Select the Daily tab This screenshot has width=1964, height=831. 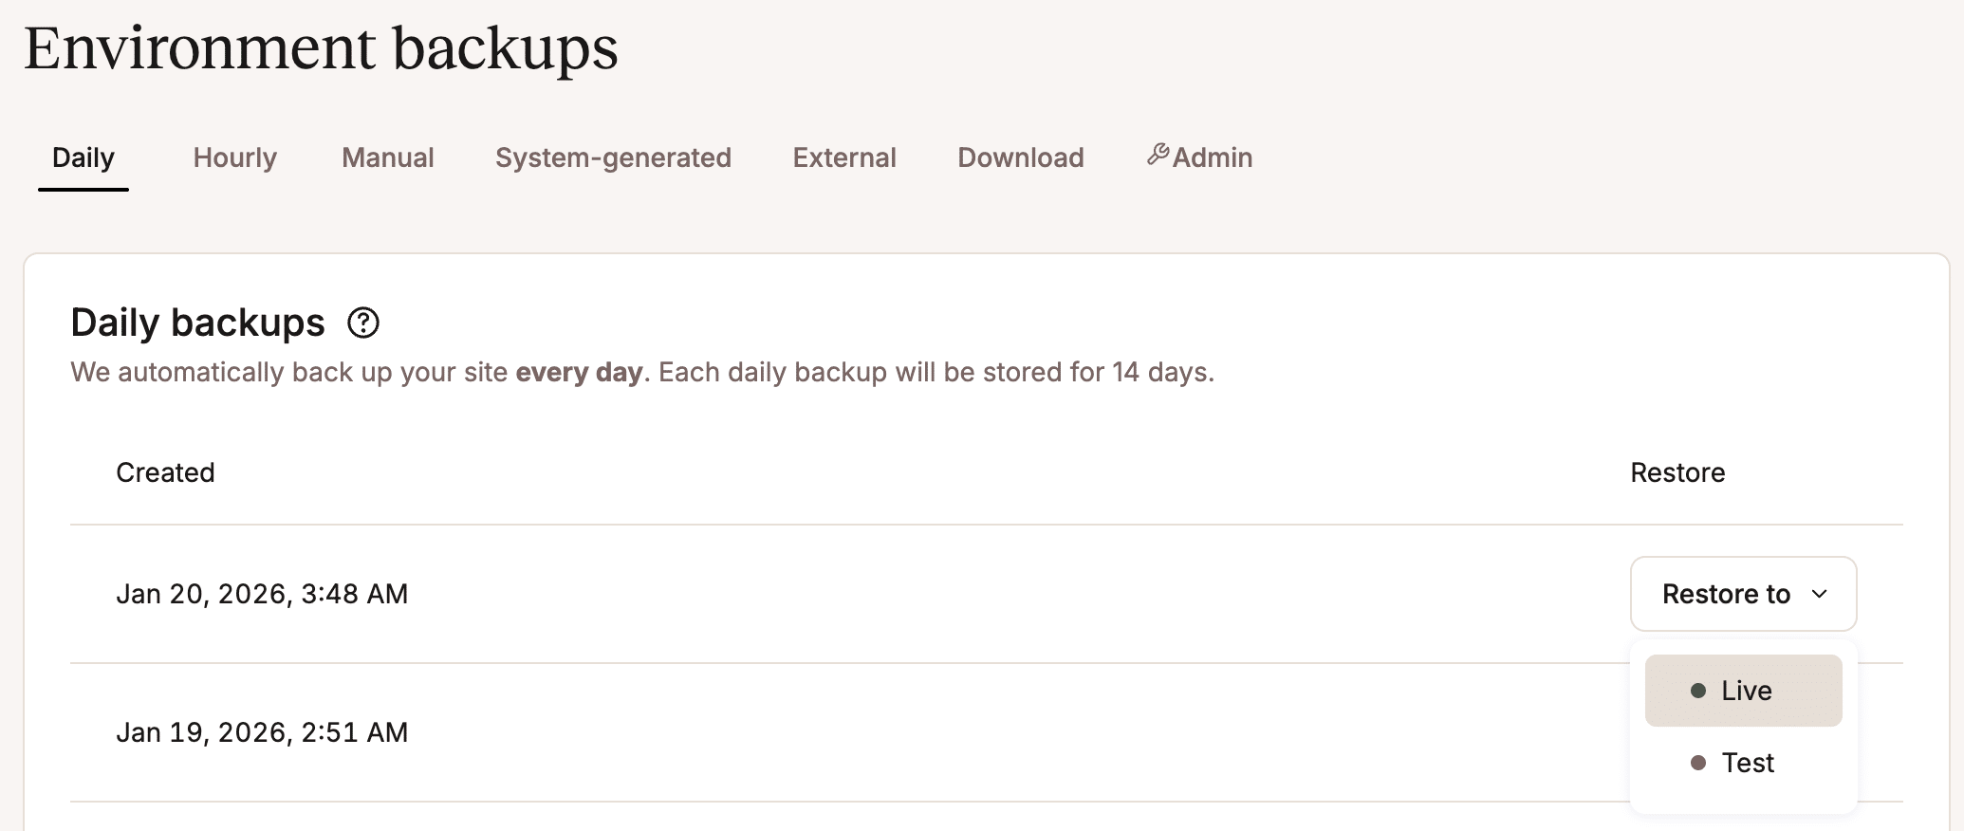[x=83, y=157]
